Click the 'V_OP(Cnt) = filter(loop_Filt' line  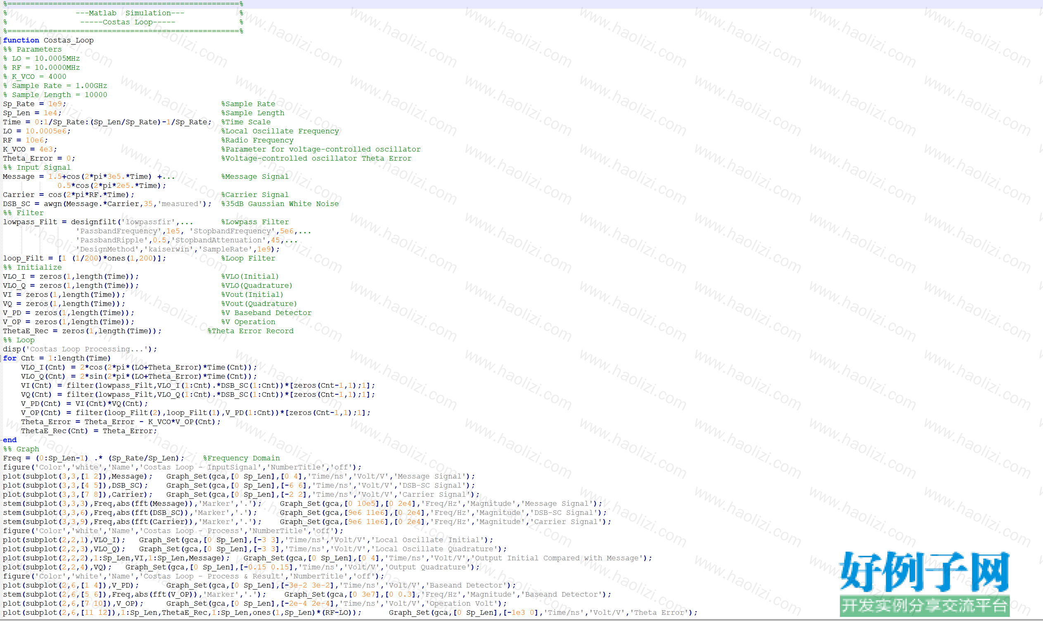(196, 413)
